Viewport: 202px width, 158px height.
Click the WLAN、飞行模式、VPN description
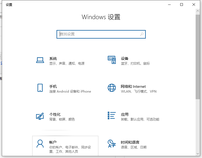[139, 92]
